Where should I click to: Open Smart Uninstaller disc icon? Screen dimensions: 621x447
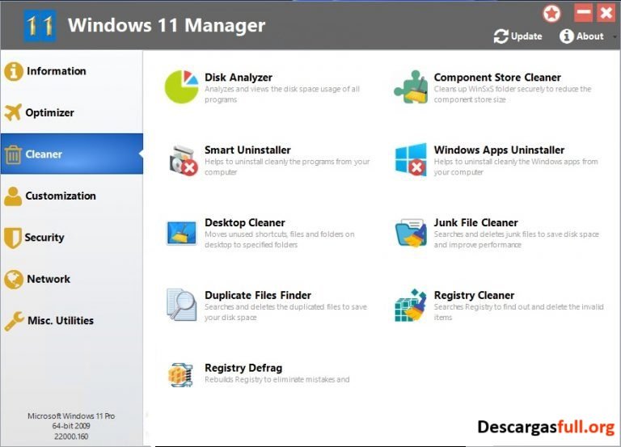(183, 160)
